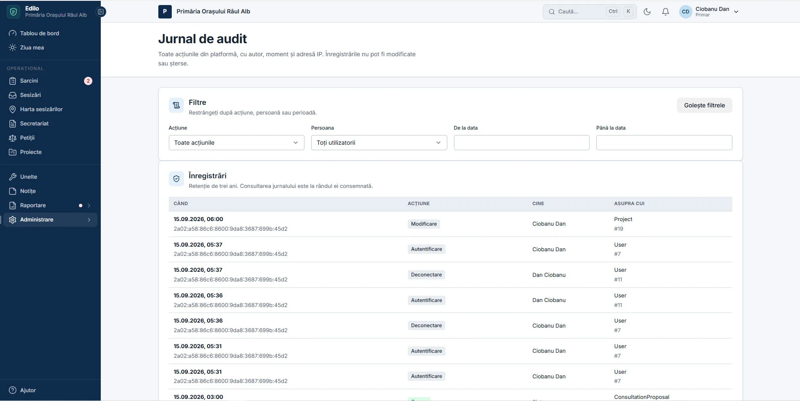Click Primăria Orașului Râul Alb header title

(x=213, y=12)
